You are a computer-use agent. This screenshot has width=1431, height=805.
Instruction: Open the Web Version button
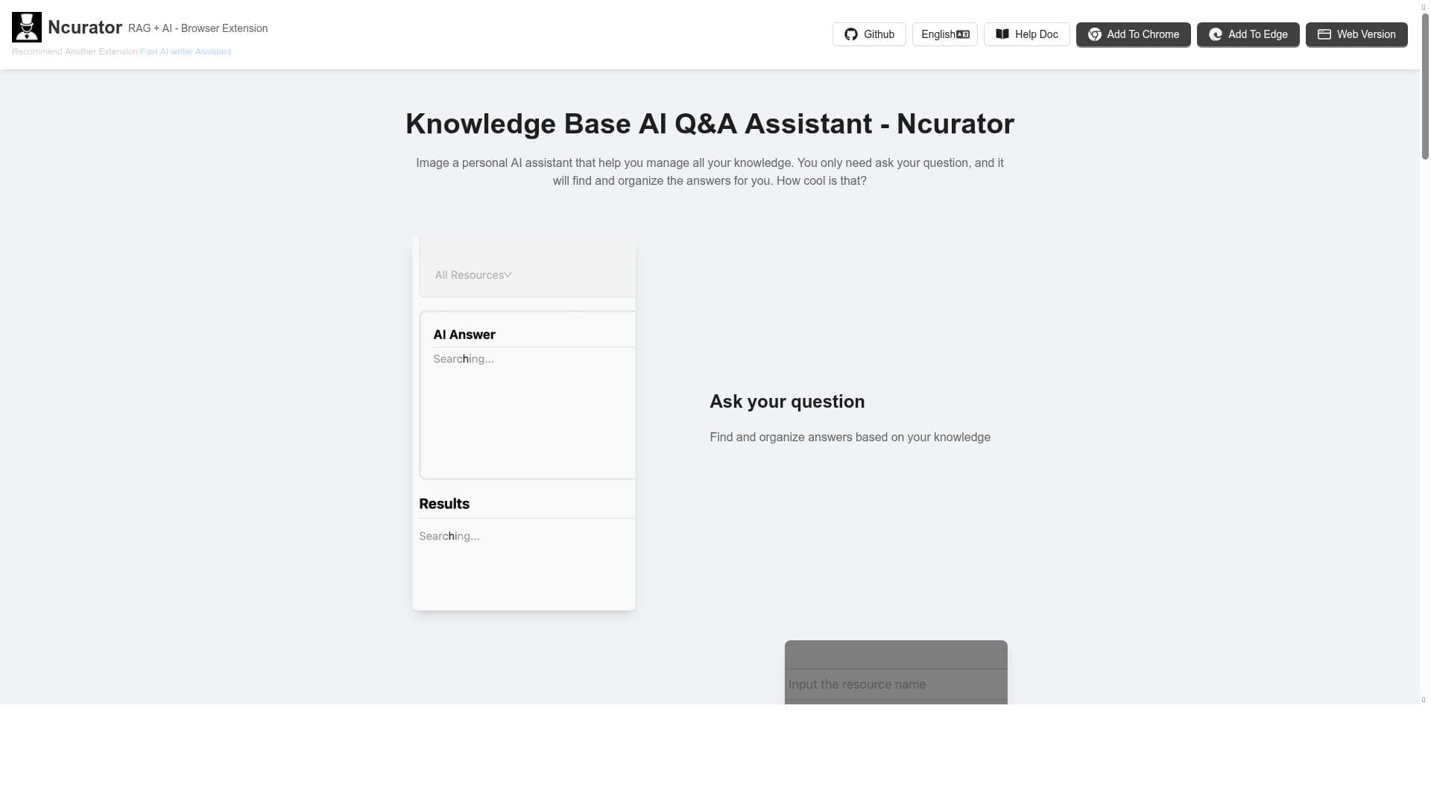(x=1356, y=34)
